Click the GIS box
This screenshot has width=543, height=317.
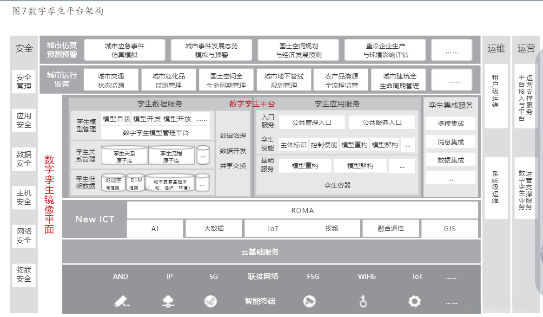(450, 228)
